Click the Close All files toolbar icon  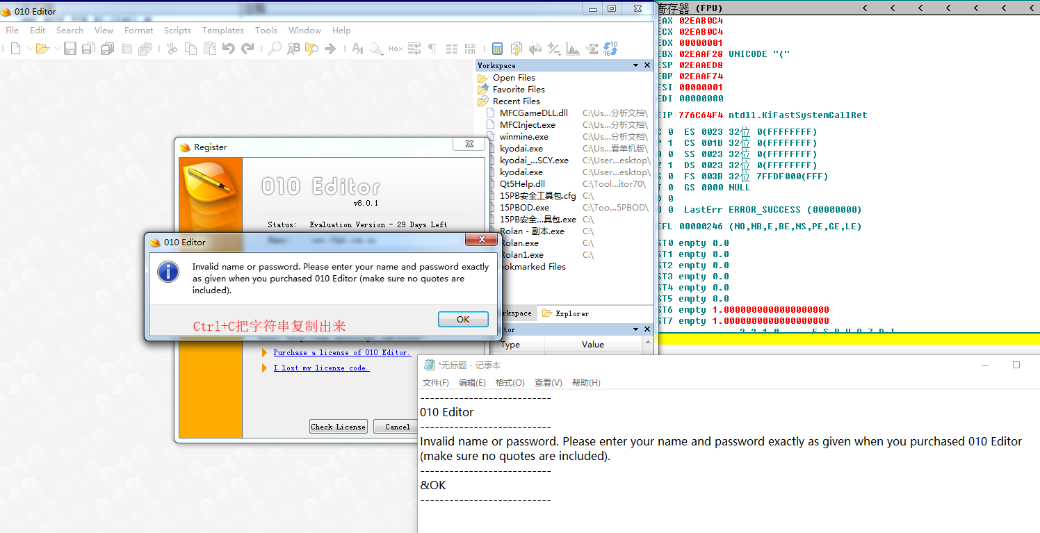click(145, 49)
